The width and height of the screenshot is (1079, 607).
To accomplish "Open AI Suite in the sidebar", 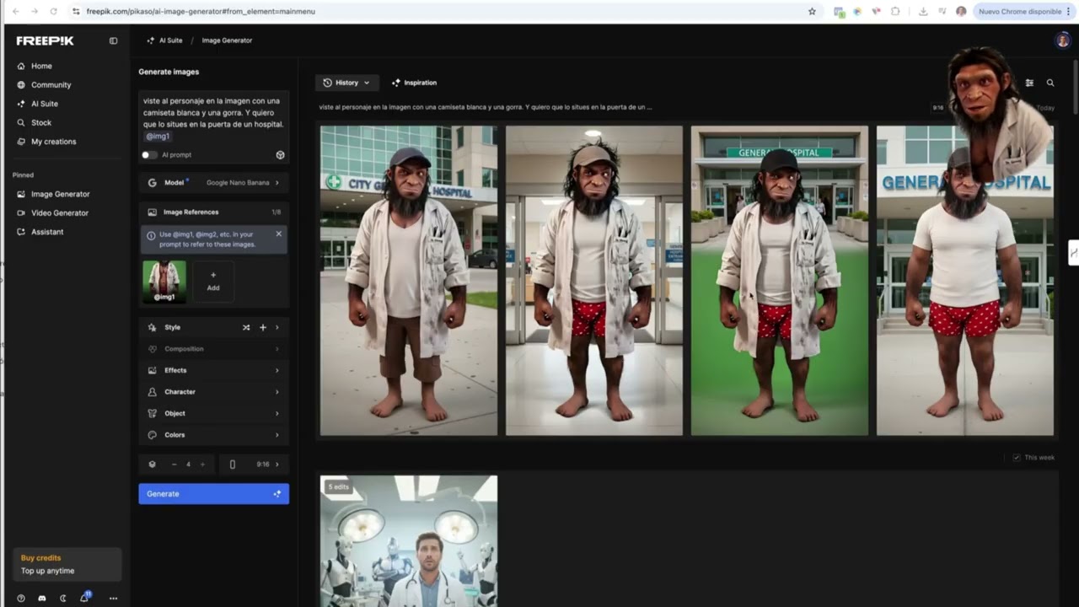I will pos(45,104).
